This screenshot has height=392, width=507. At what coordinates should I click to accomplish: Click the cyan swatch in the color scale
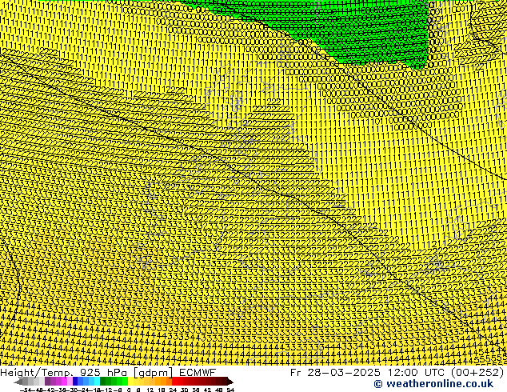[94, 382]
